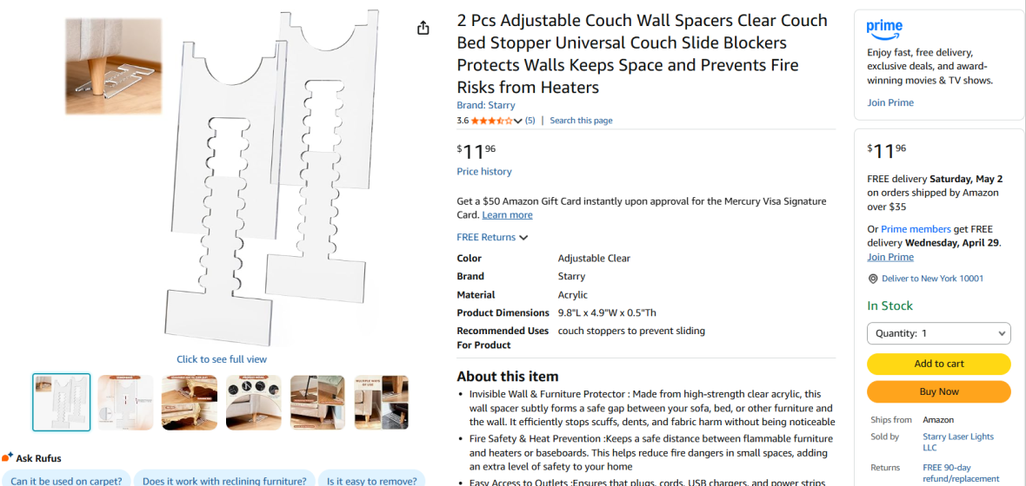Click the Buy Now button
The image size is (1026, 486).
click(938, 392)
